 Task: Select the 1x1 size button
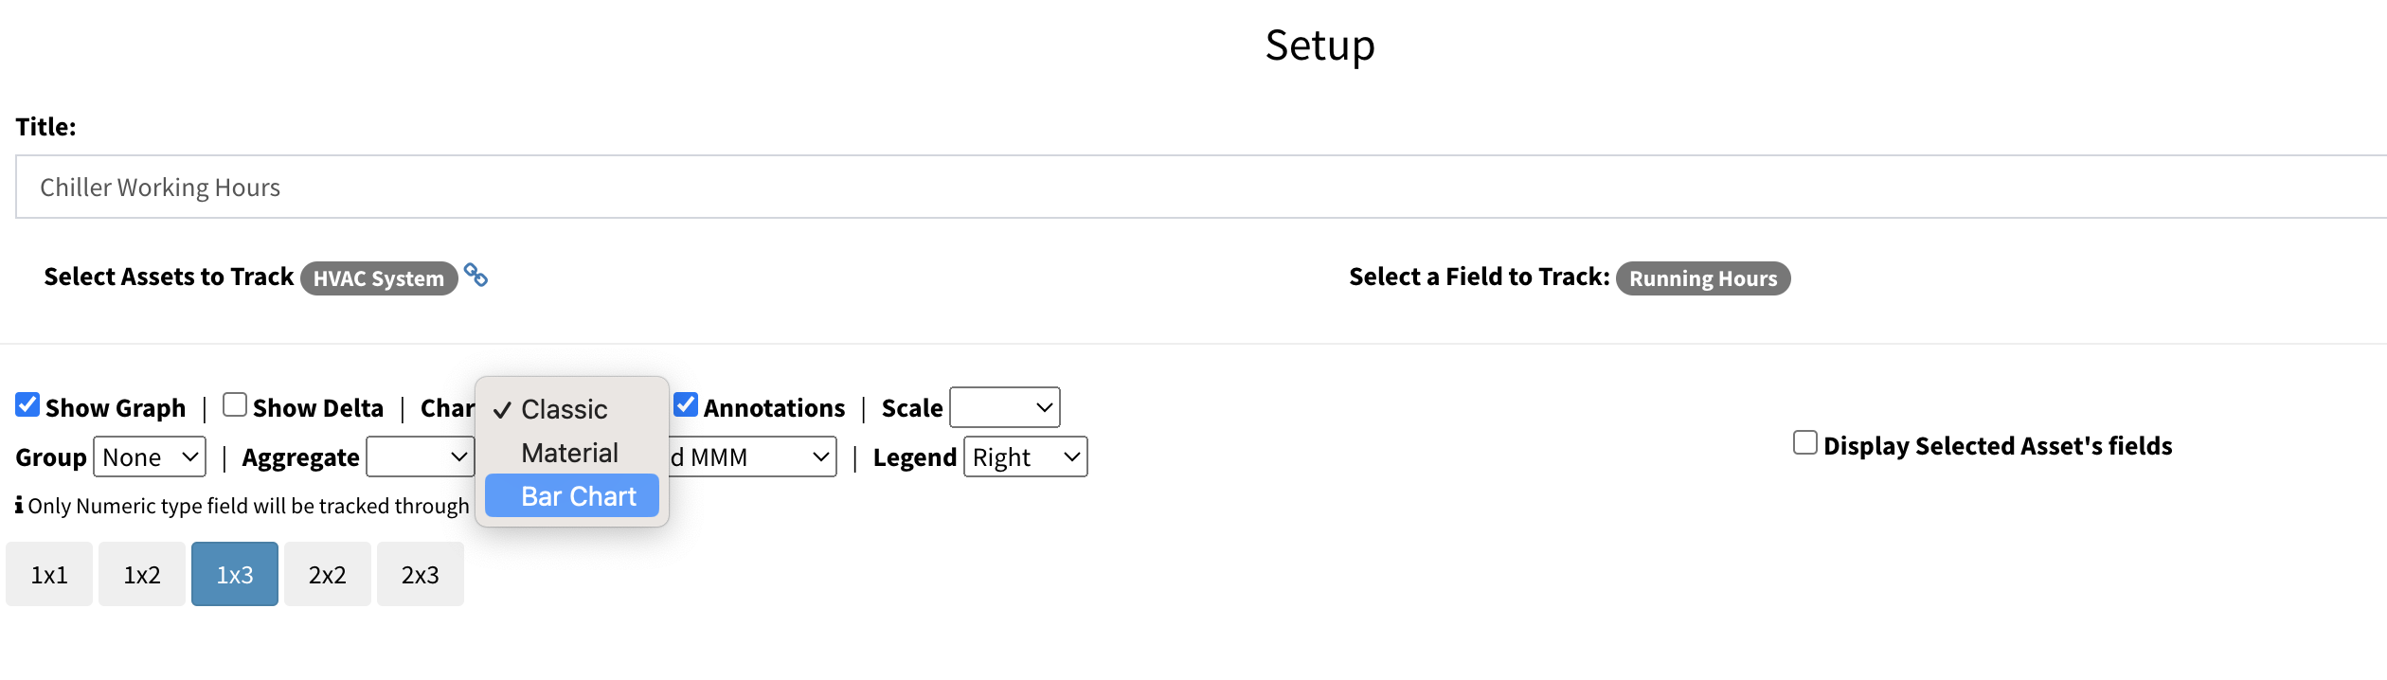coord(49,575)
